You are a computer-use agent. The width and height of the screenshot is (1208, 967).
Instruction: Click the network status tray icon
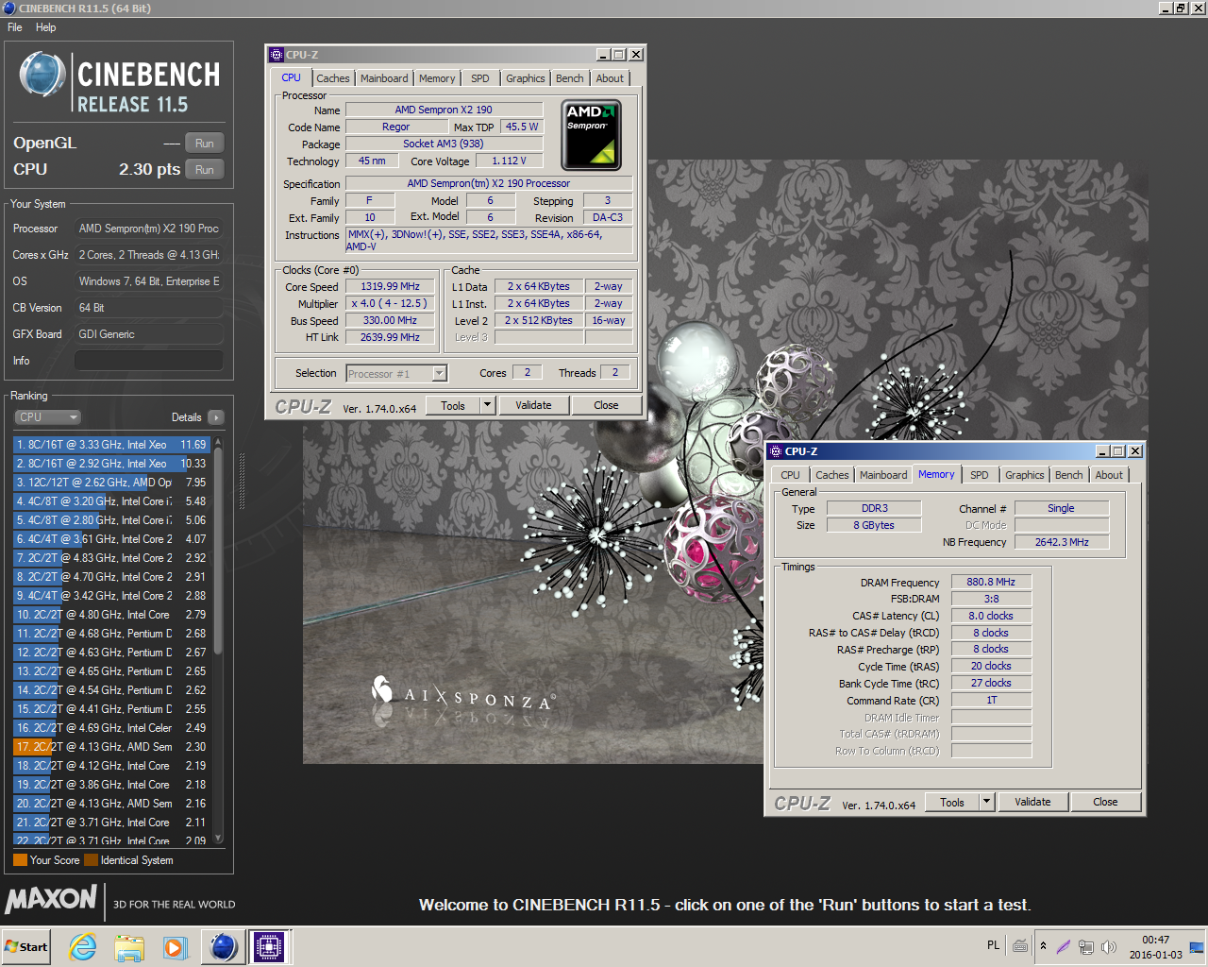pyautogui.click(x=1086, y=946)
